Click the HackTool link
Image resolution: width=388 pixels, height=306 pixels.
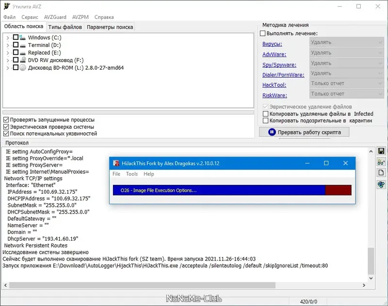(x=274, y=85)
